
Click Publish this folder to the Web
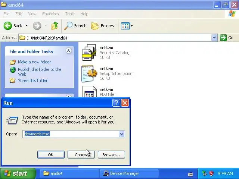pos(40,72)
